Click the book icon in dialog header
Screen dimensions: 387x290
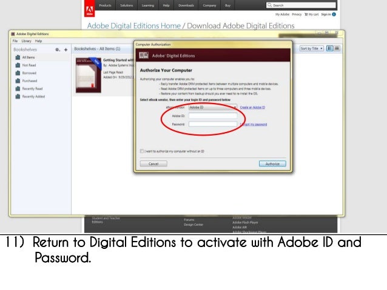[x=144, y=56]
